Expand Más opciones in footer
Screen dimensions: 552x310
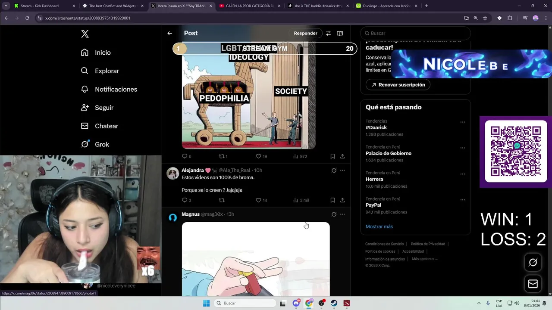pyautogui.click(x=425, y=259)
